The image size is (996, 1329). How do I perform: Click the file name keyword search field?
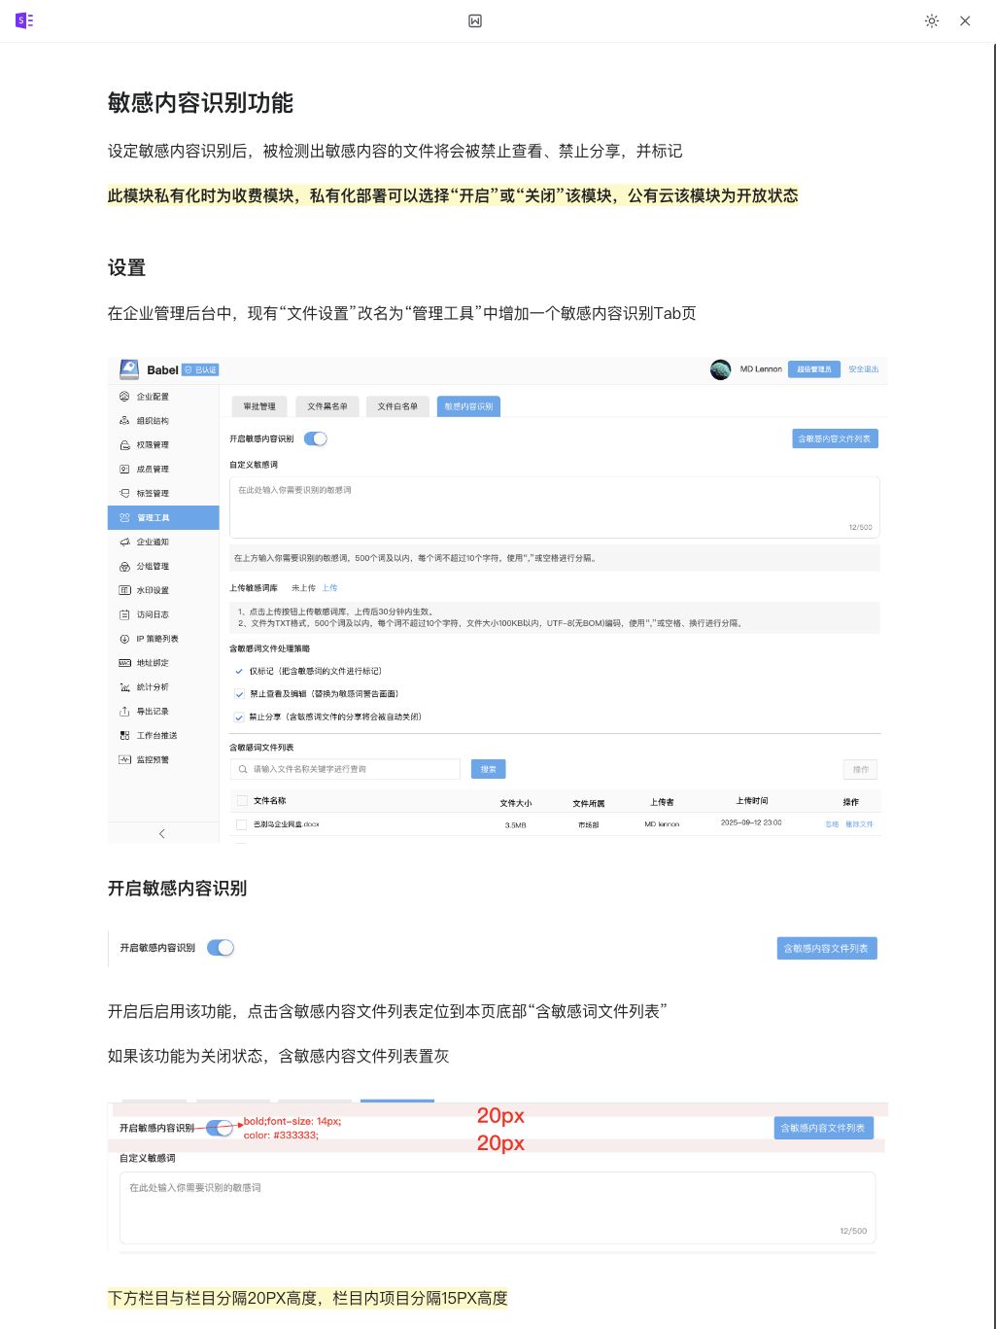click(345, 769)
